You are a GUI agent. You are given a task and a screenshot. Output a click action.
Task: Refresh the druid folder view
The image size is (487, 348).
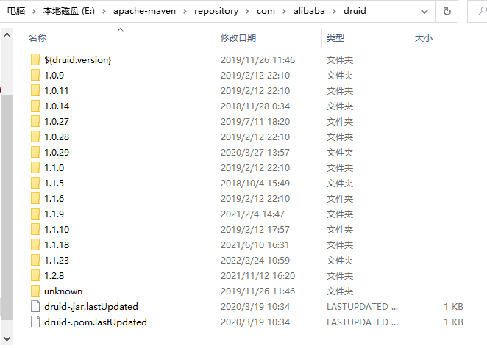pyautogui.click(x=447, y=12)
